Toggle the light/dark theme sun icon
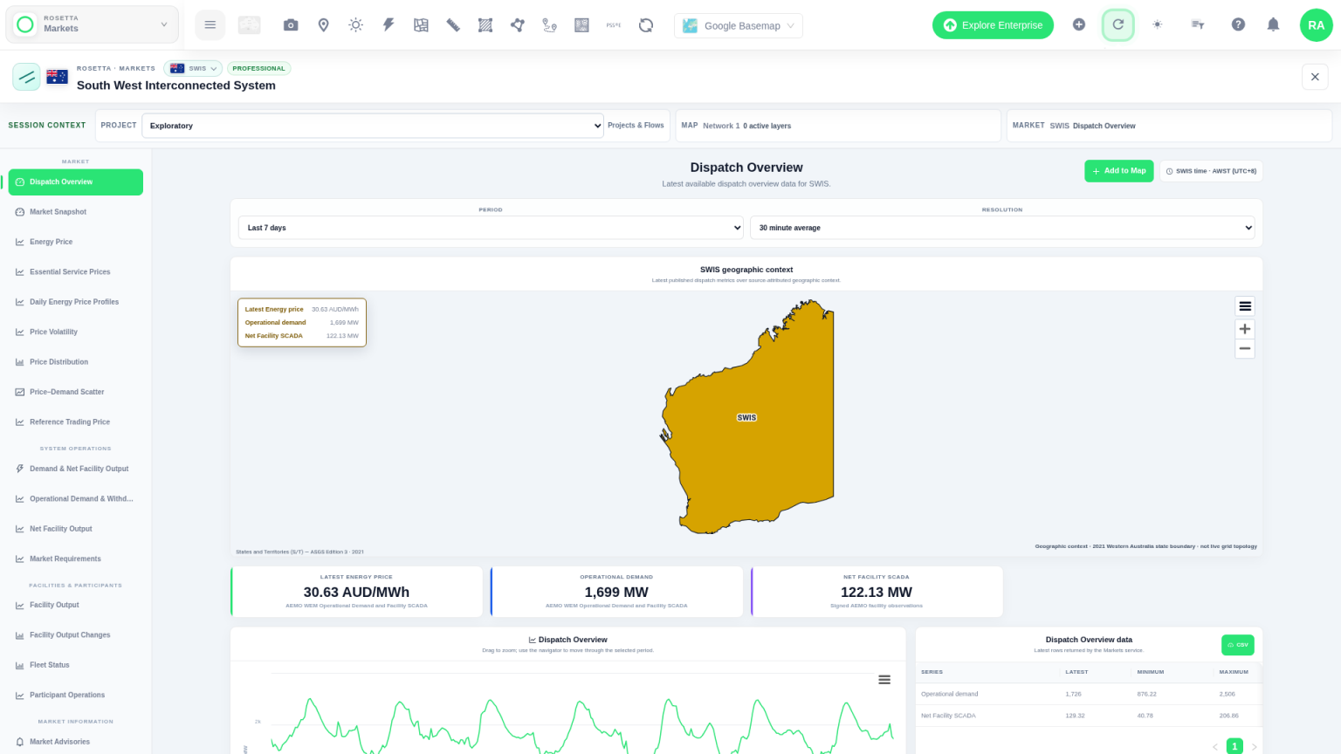This screenshot has width=1341, height=754. pos(1158,24)
